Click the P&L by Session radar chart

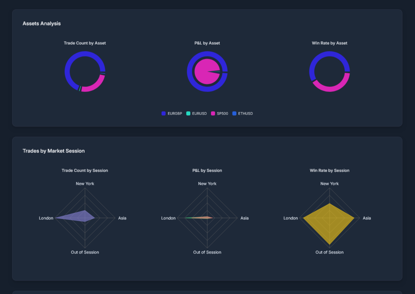(x=207, y=218)
